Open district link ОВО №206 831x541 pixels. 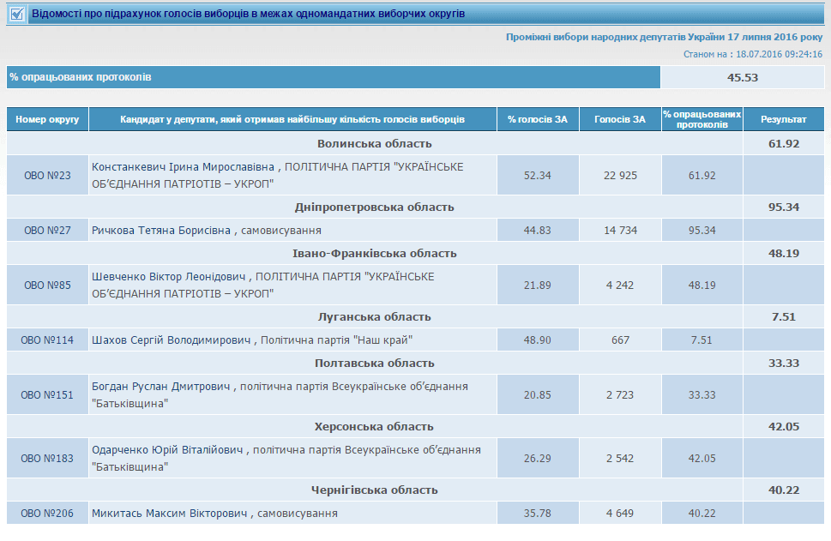(x=47, y=514)
